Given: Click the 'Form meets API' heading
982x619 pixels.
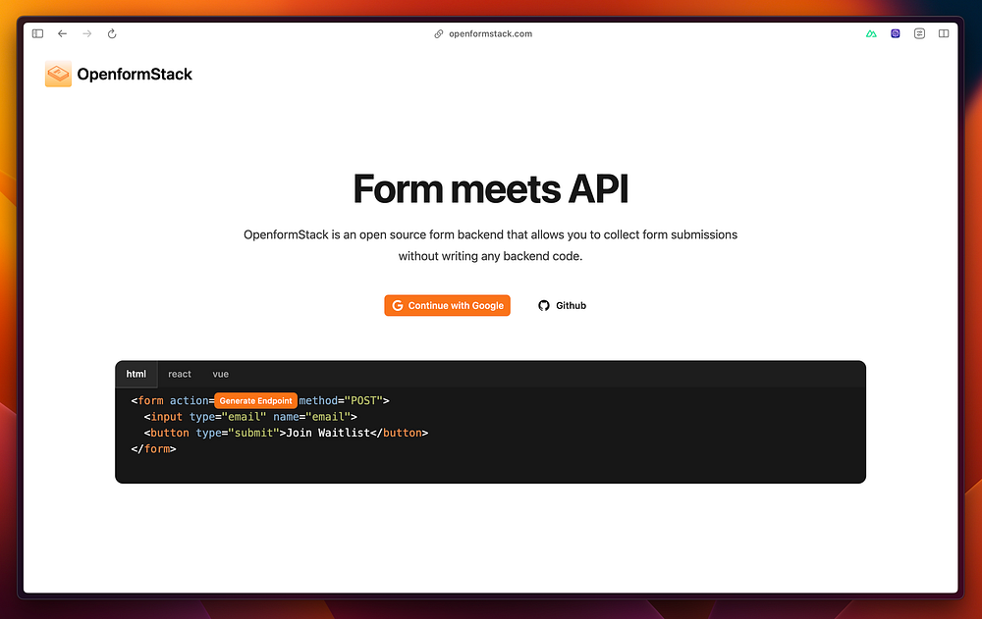Looking at the screenshot, I should [x=490, y=189].
